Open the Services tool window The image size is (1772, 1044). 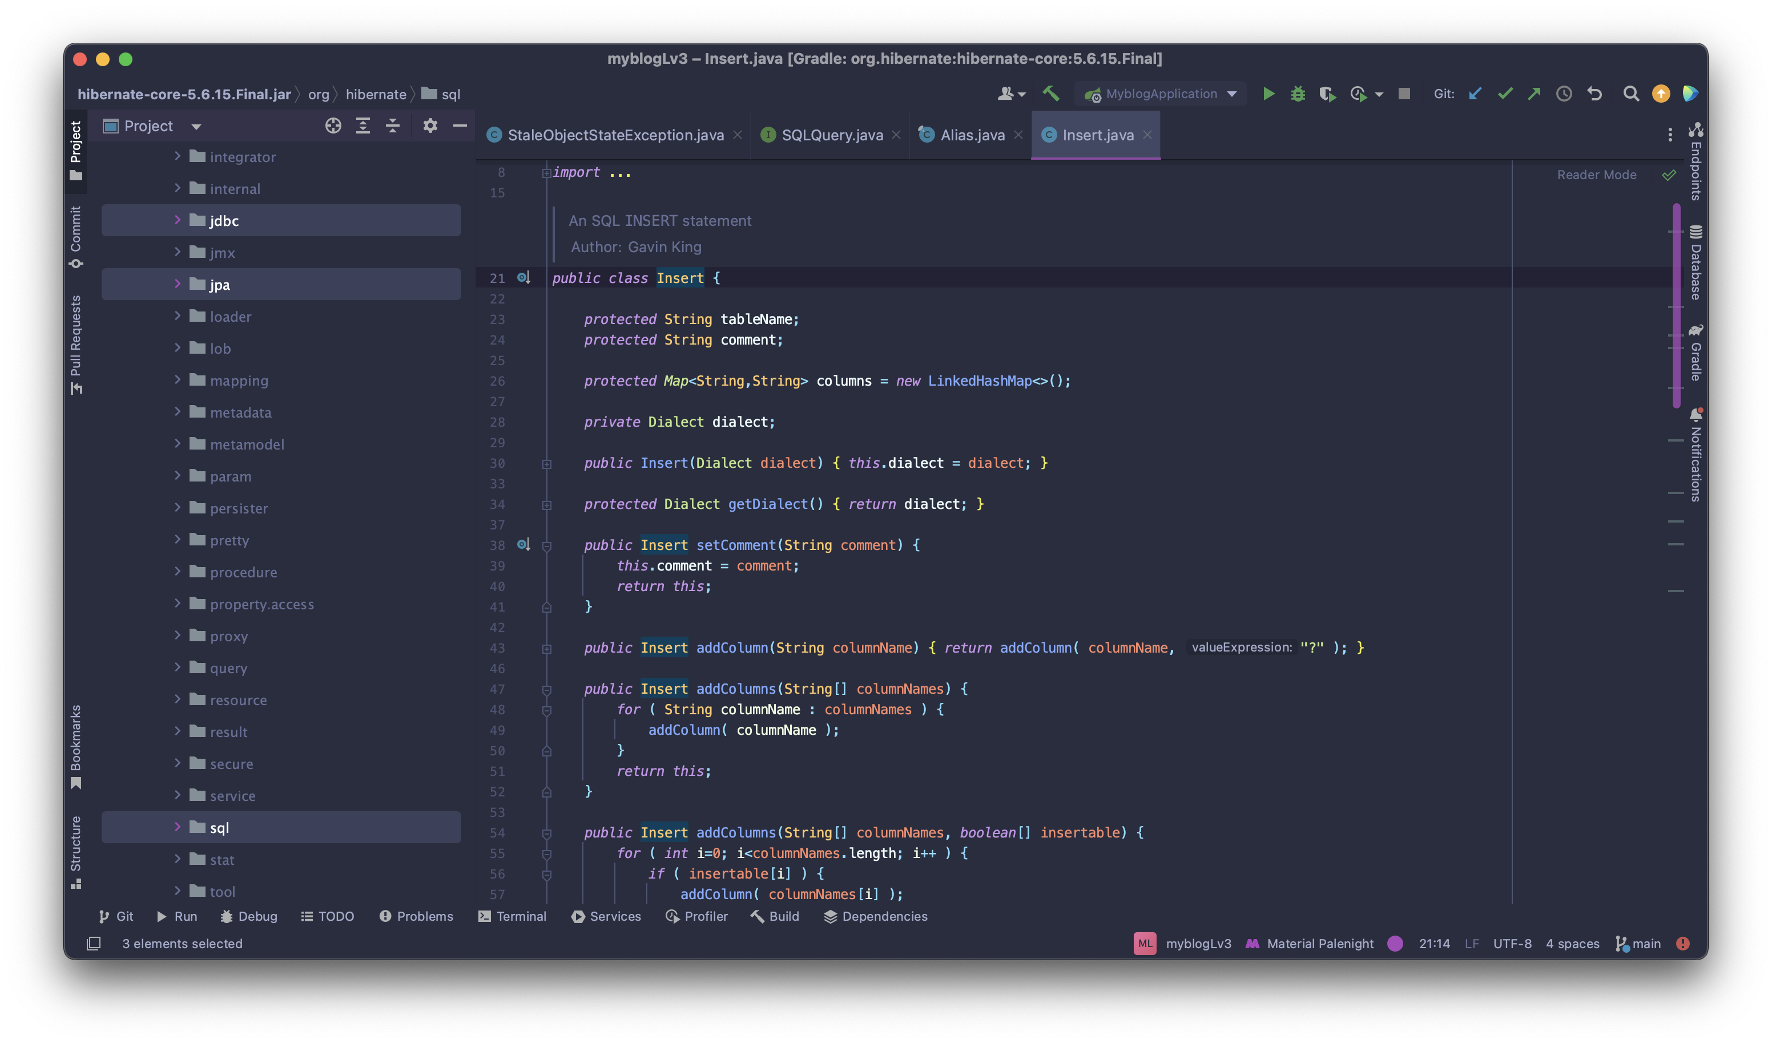(606, 916)
